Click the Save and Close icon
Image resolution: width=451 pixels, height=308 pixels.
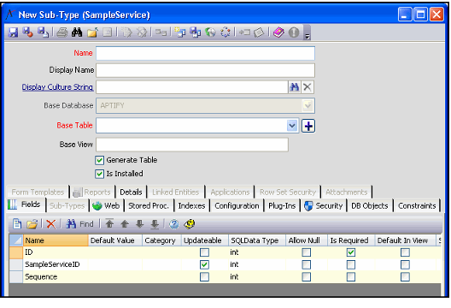point(28,33)
